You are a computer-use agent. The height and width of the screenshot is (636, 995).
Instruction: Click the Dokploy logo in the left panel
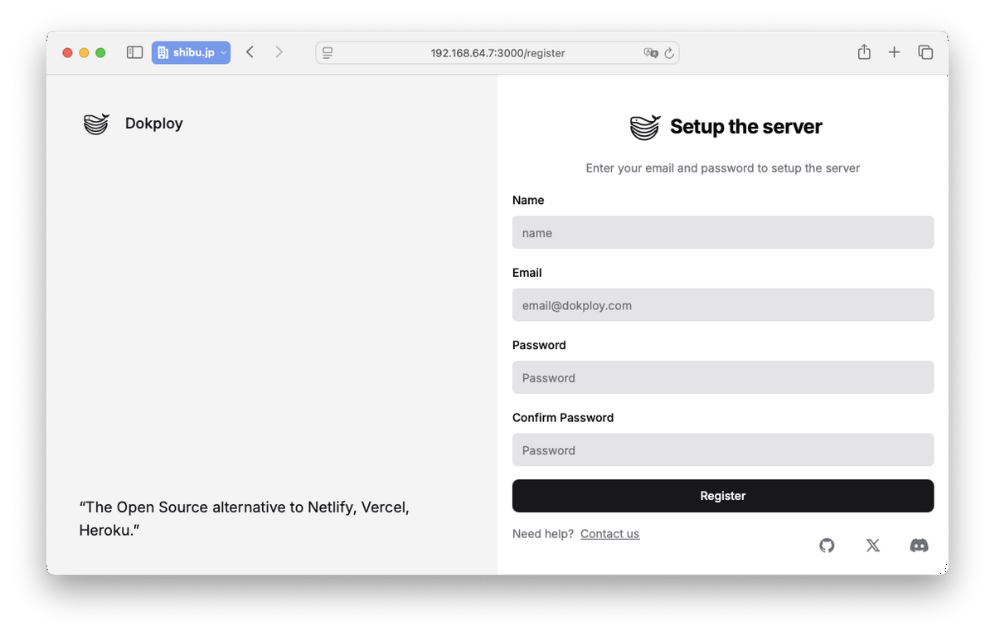click(96, 124)
